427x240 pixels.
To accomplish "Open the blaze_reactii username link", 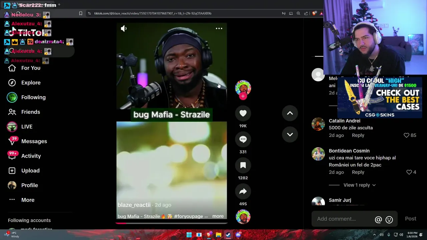I will pyautogui.click(x=134, y=205).
